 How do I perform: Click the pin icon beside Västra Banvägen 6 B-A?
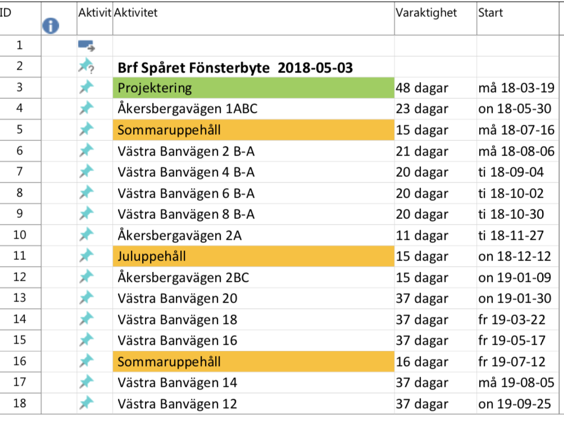pyautogui.click(x=86, y=193)
